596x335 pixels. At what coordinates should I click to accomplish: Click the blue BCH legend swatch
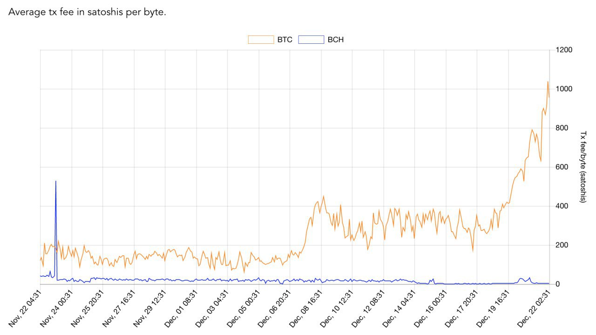point(311,40)
